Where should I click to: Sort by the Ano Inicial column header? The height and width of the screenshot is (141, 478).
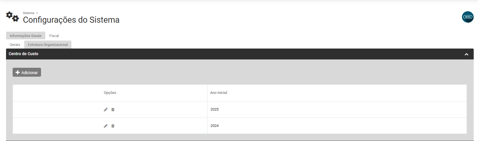[x=219, y=93]
